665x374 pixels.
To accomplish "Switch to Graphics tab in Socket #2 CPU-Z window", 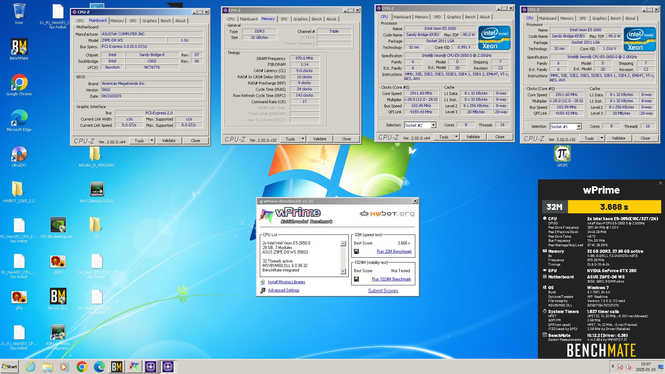I will point(454,17).
